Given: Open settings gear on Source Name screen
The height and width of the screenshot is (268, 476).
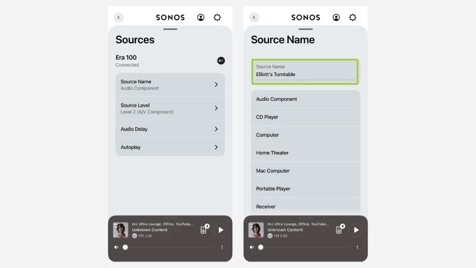Looking at the screenshot, I should point(353,17).
